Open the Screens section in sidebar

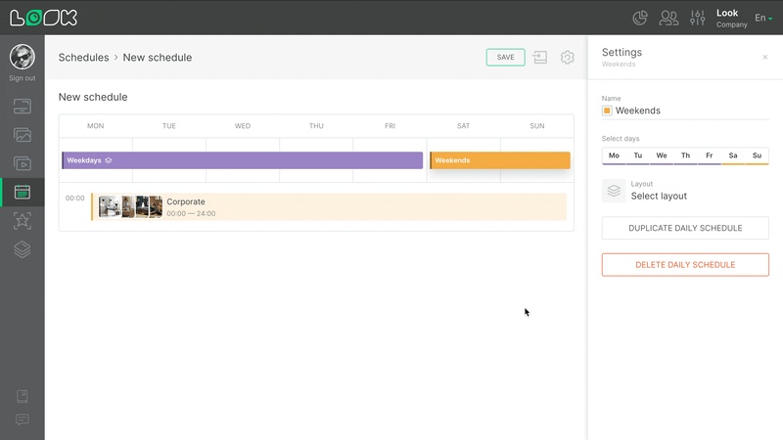click(x=23, y=106)
